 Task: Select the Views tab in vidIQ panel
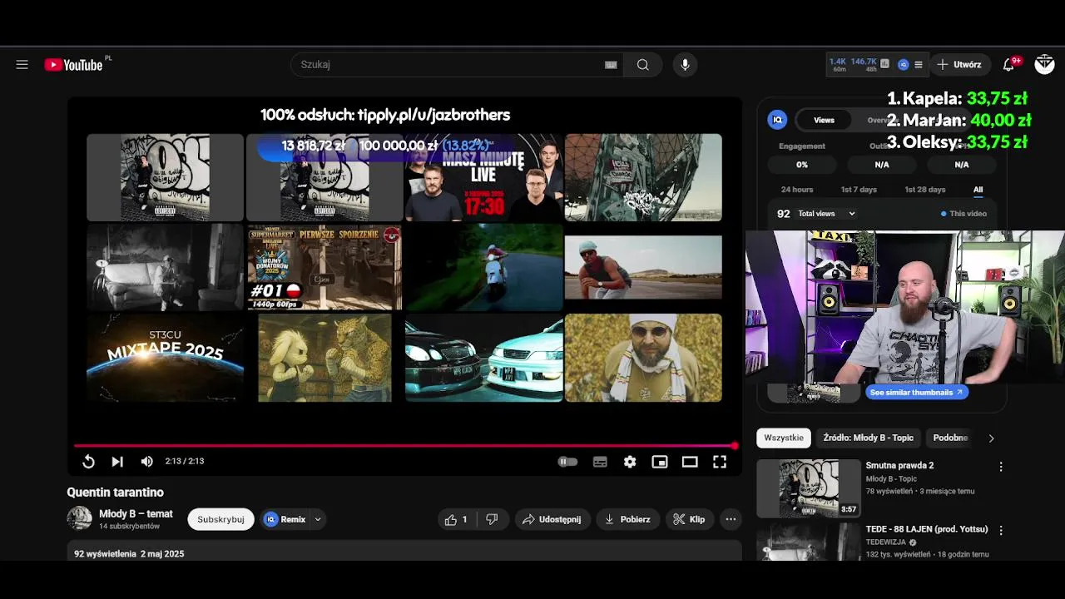click(x=824, y=120)
